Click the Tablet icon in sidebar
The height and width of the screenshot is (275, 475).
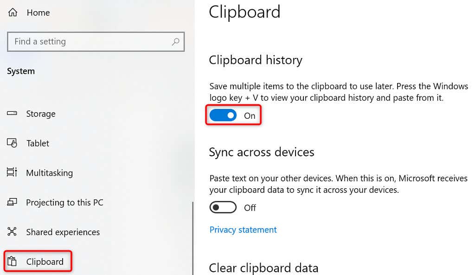(12, 143)
